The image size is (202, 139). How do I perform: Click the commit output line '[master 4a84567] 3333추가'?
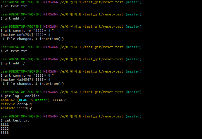pyautogui.click(x=25, y=80)
